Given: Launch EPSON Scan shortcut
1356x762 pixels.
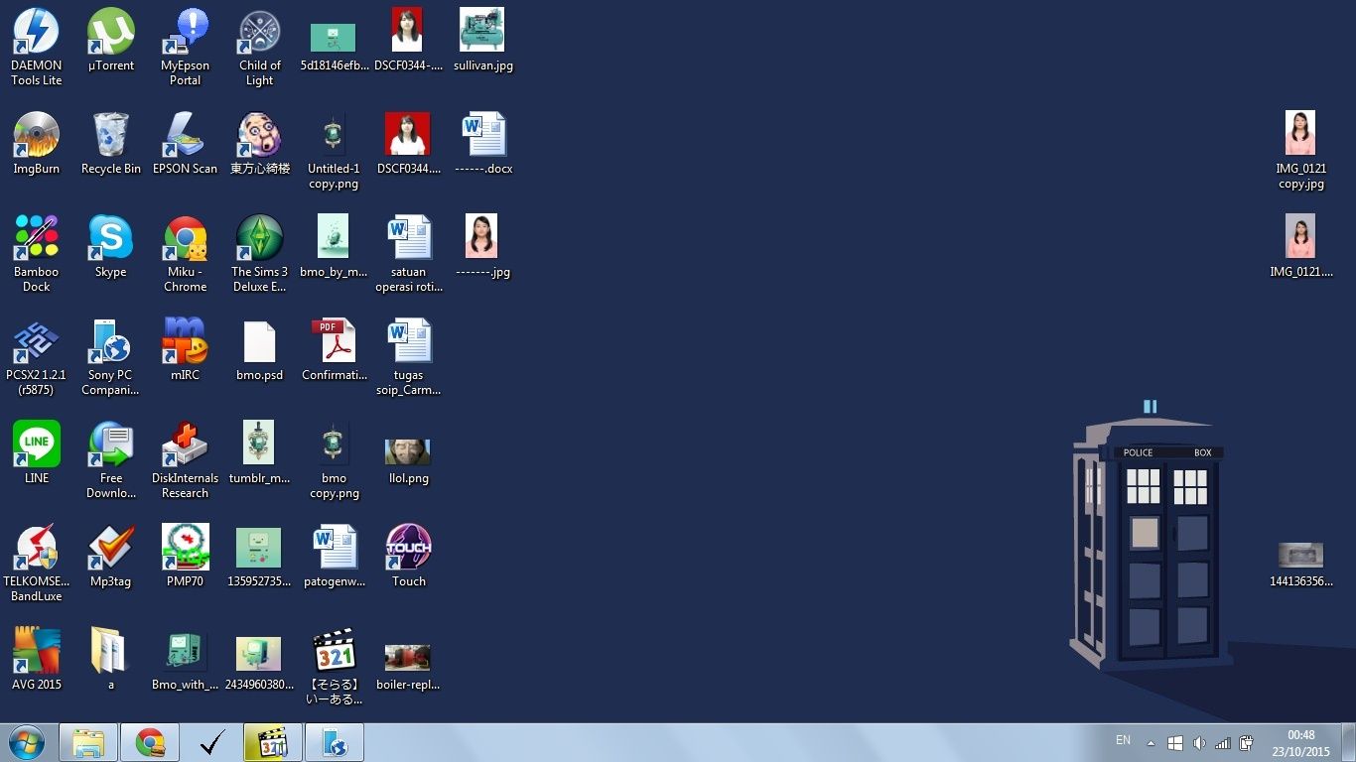Looking at the screenshot, I should click(186, 144).
